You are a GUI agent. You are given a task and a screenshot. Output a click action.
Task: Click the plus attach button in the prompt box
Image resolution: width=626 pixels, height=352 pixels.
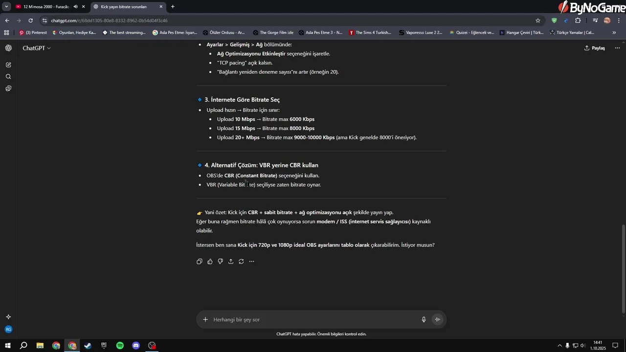pos(205,319)
